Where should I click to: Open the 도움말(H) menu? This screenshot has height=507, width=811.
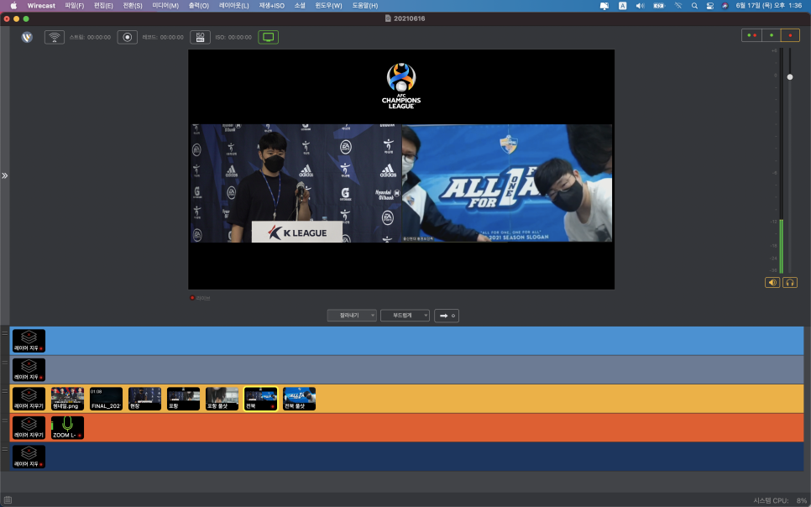tap(365, 6)
